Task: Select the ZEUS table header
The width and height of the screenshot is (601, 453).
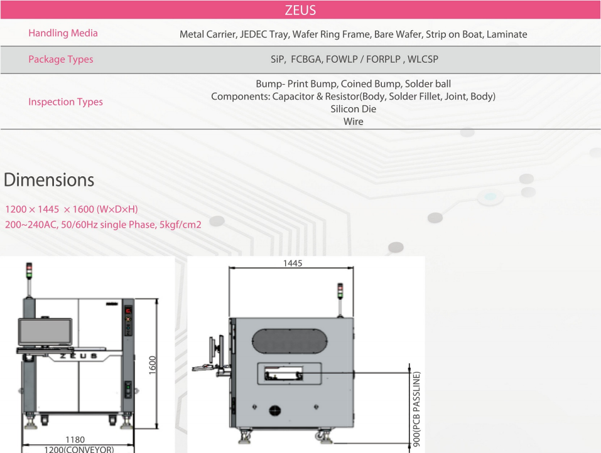Action: click(x=300, y=10)
